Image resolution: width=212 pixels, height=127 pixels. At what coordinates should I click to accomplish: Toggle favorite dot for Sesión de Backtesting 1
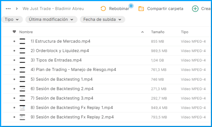pos(14,79)
